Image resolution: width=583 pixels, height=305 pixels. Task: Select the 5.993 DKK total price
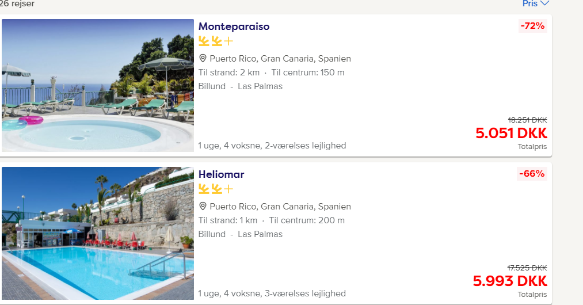[510, 281]
